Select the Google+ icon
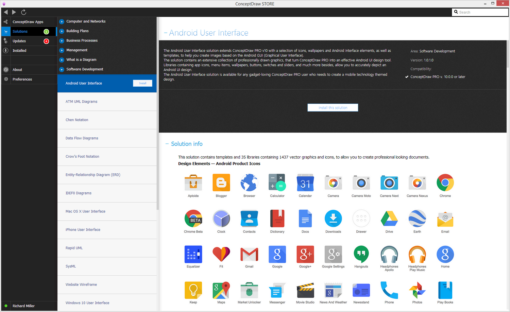Screen dimensions: 510x312 point(305,254)
